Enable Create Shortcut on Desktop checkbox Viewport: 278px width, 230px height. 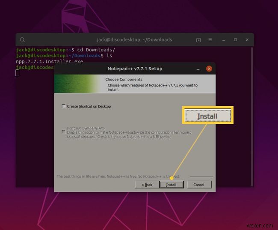click(x=63, y=106)
